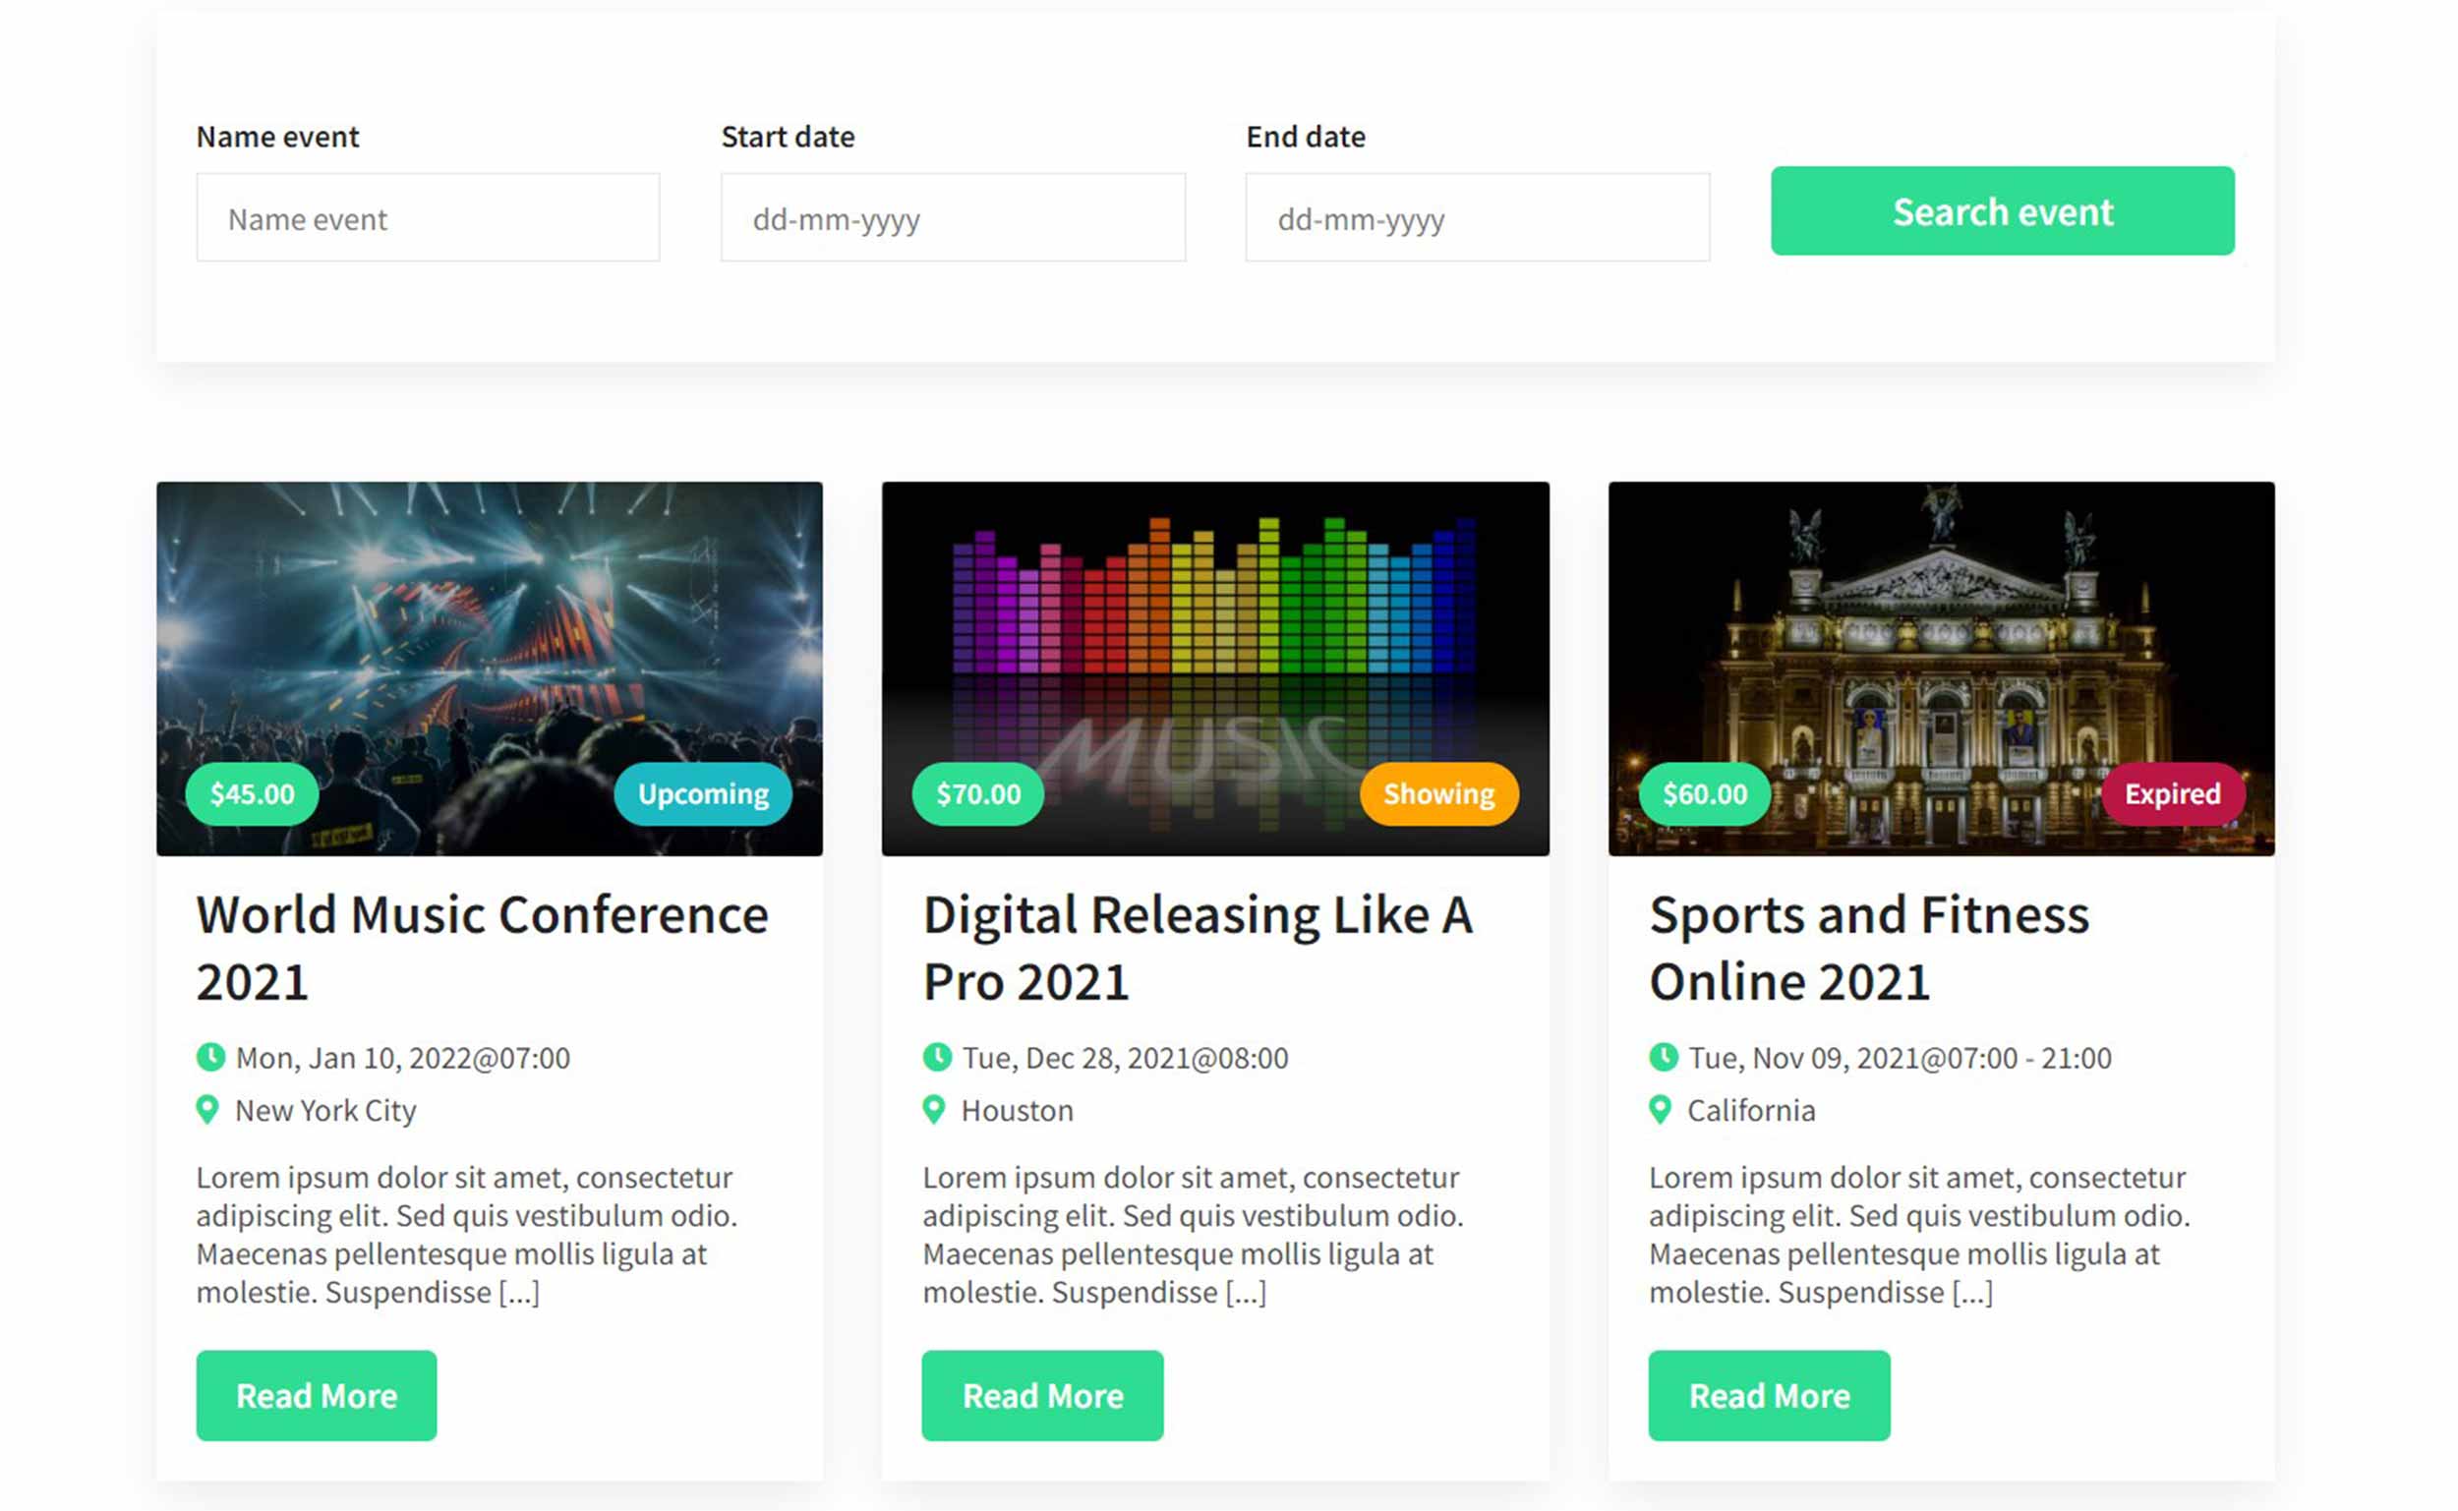Click clock icon beside Tue, Nov 09, 2021
This screenshot has height=1511, width=2458.
point(1664,1057)
